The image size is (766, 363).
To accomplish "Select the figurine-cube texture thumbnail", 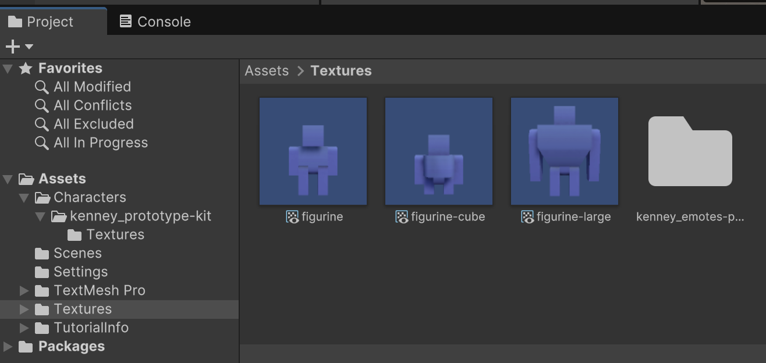I will tap(438, 151).
